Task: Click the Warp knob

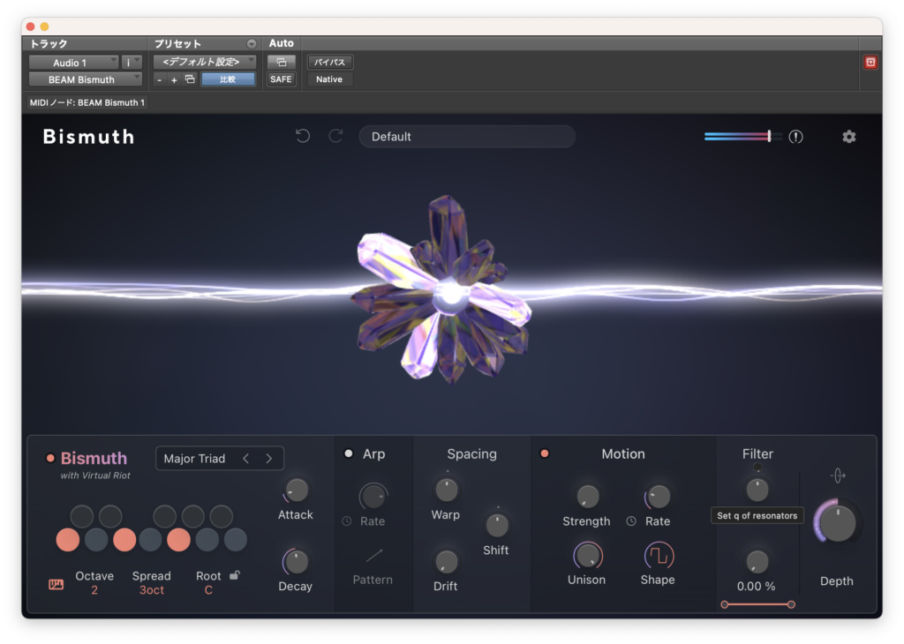Action: pyautogui.click(x=446, y=490)
